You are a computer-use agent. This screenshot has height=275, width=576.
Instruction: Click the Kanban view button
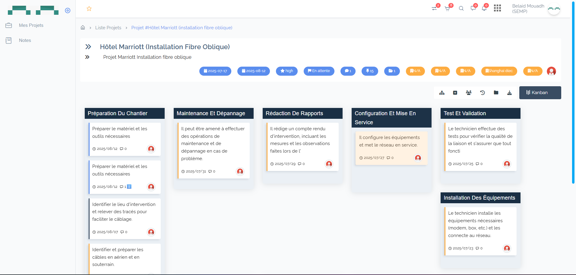(540, 93)
